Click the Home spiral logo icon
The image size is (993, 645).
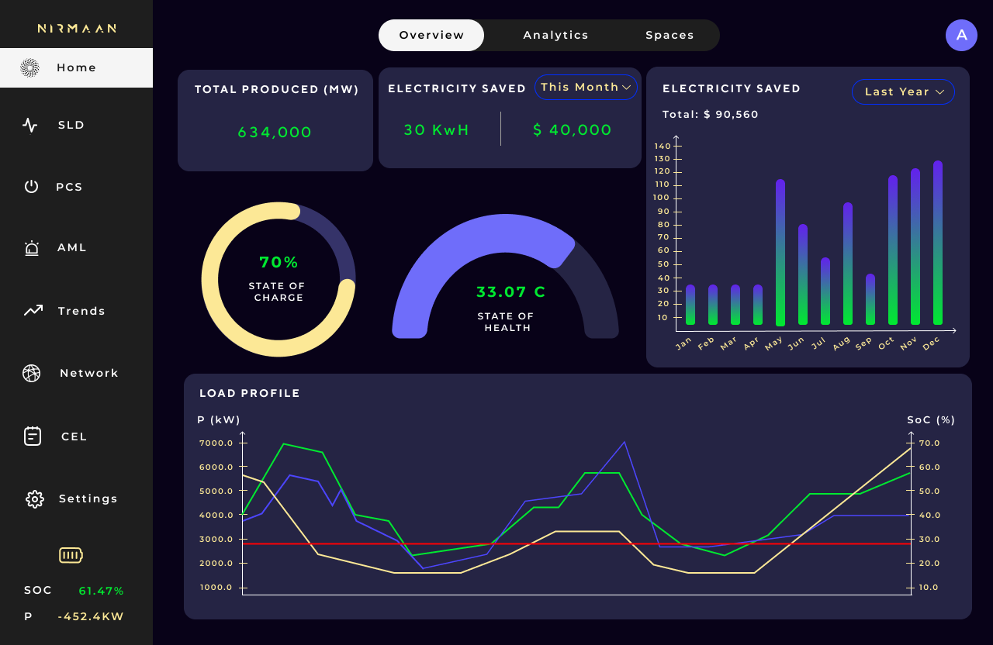[x=29, y=68]
